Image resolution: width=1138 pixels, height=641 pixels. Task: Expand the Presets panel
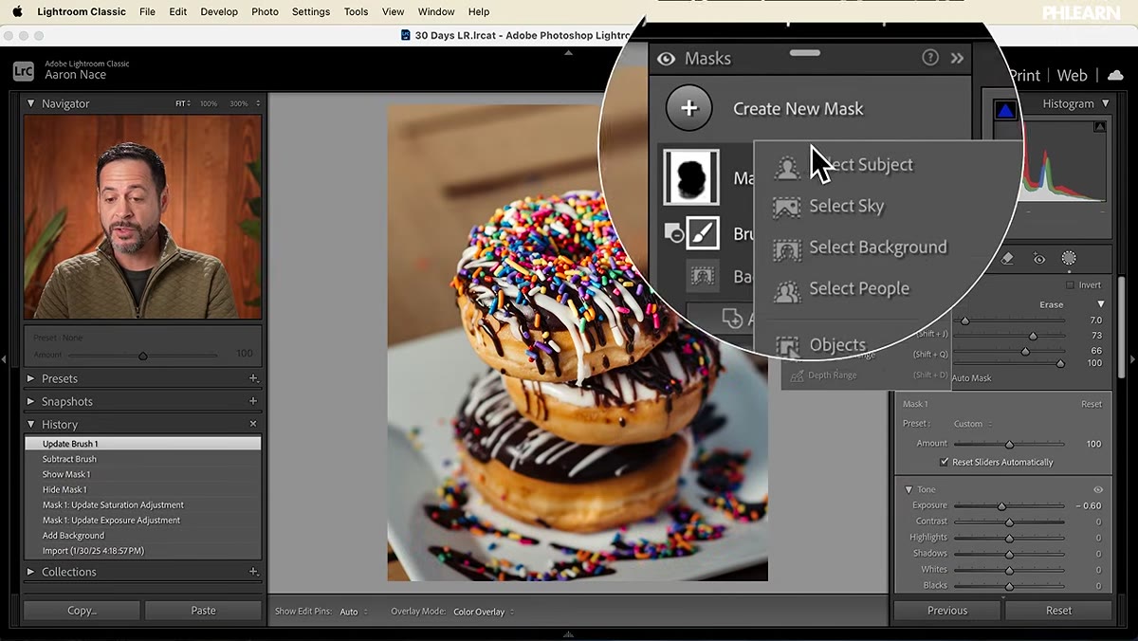point(30,378)
